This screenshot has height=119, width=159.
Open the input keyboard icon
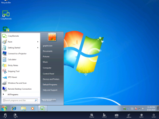click(117, 115)
